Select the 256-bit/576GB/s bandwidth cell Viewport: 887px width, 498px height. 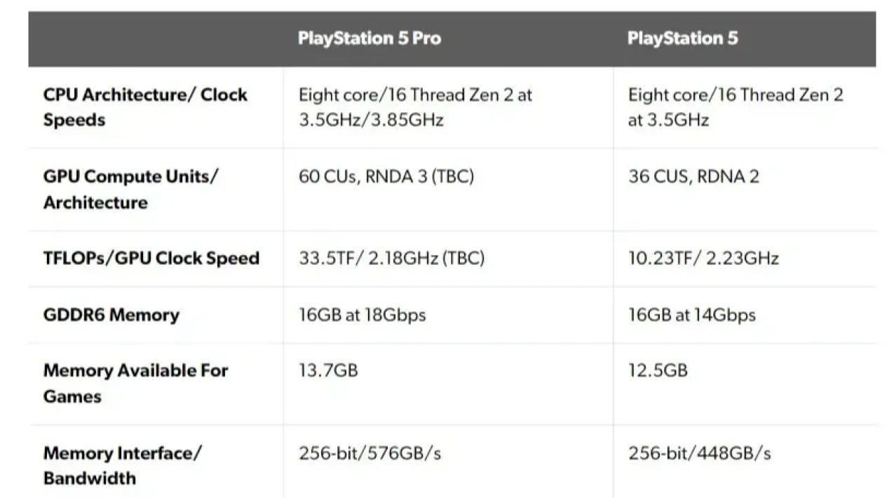pyautogui.click(x=370, y=453)
